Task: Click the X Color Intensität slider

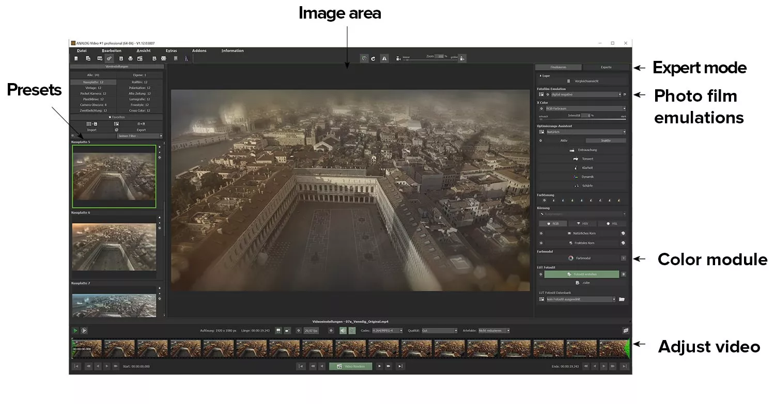Action: (x=582, y=119)
